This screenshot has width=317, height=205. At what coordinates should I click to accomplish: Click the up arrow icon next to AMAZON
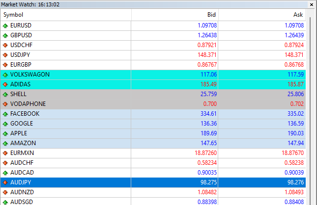(5, 143)
